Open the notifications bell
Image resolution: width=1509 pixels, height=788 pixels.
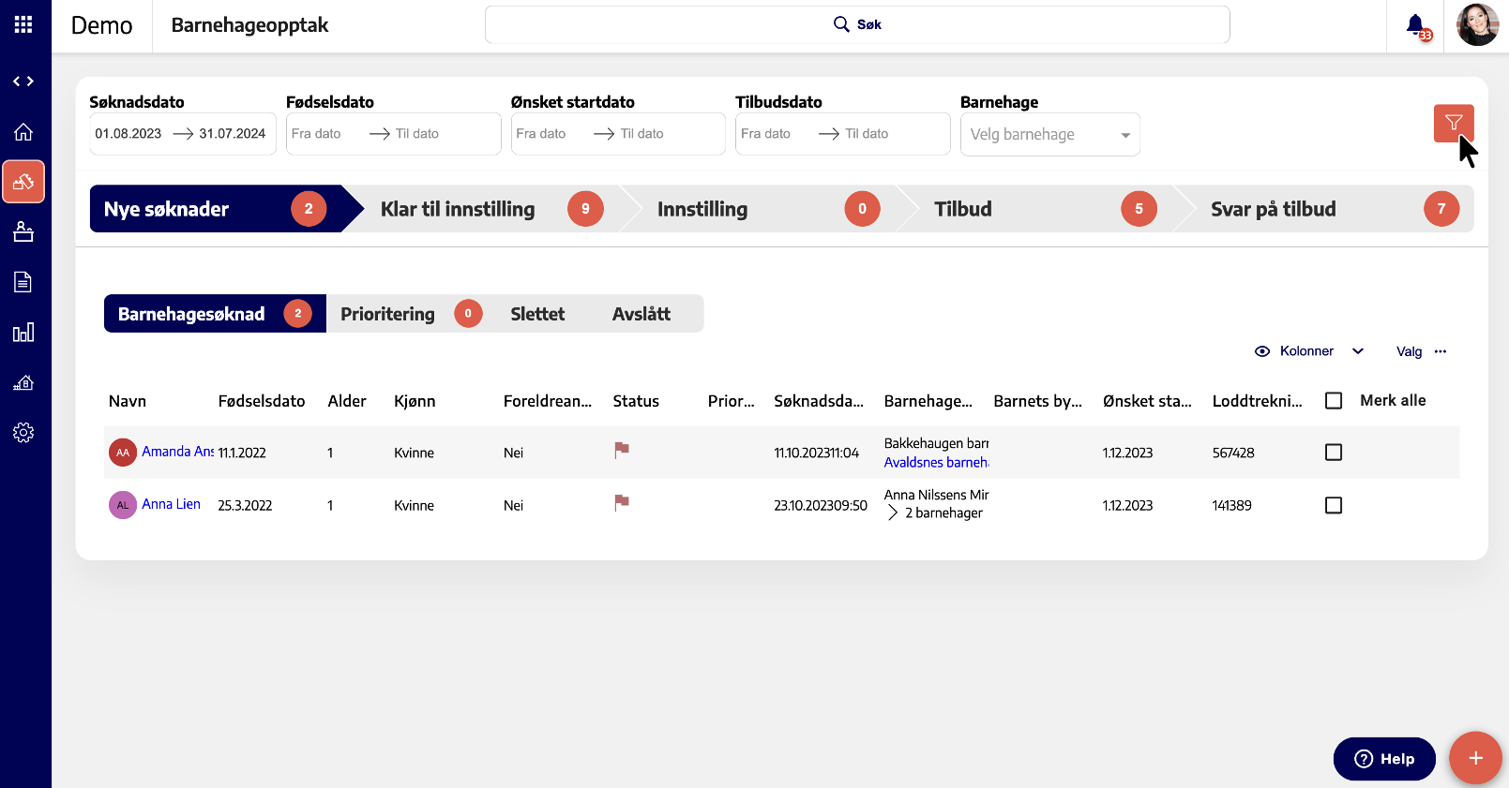1415,25
